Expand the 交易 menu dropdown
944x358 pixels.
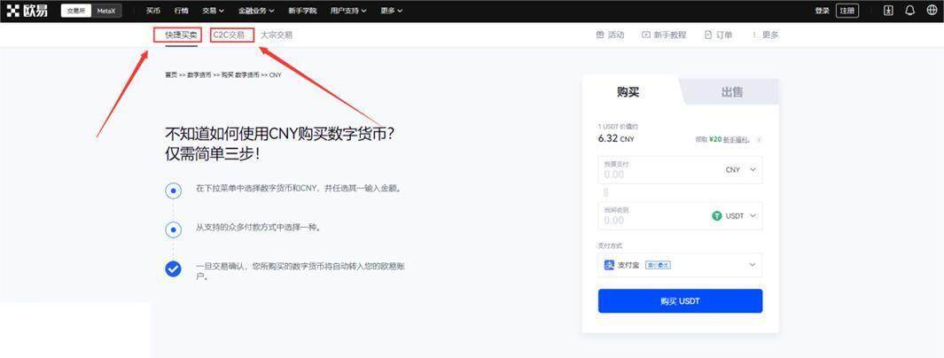pos(213,11)
